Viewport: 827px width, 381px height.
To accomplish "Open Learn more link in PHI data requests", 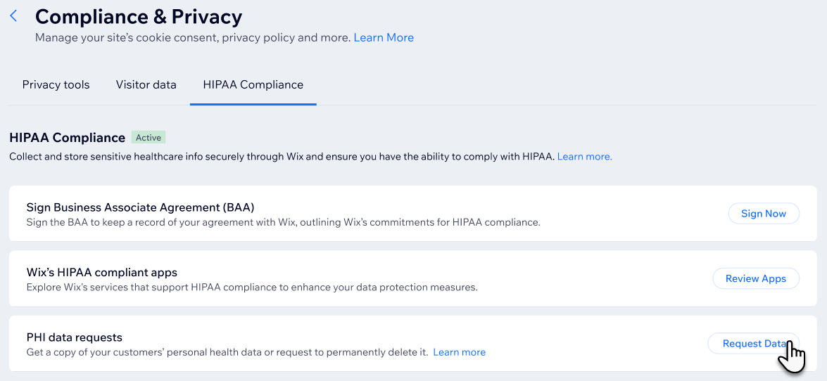I will [x=459, y=352].
